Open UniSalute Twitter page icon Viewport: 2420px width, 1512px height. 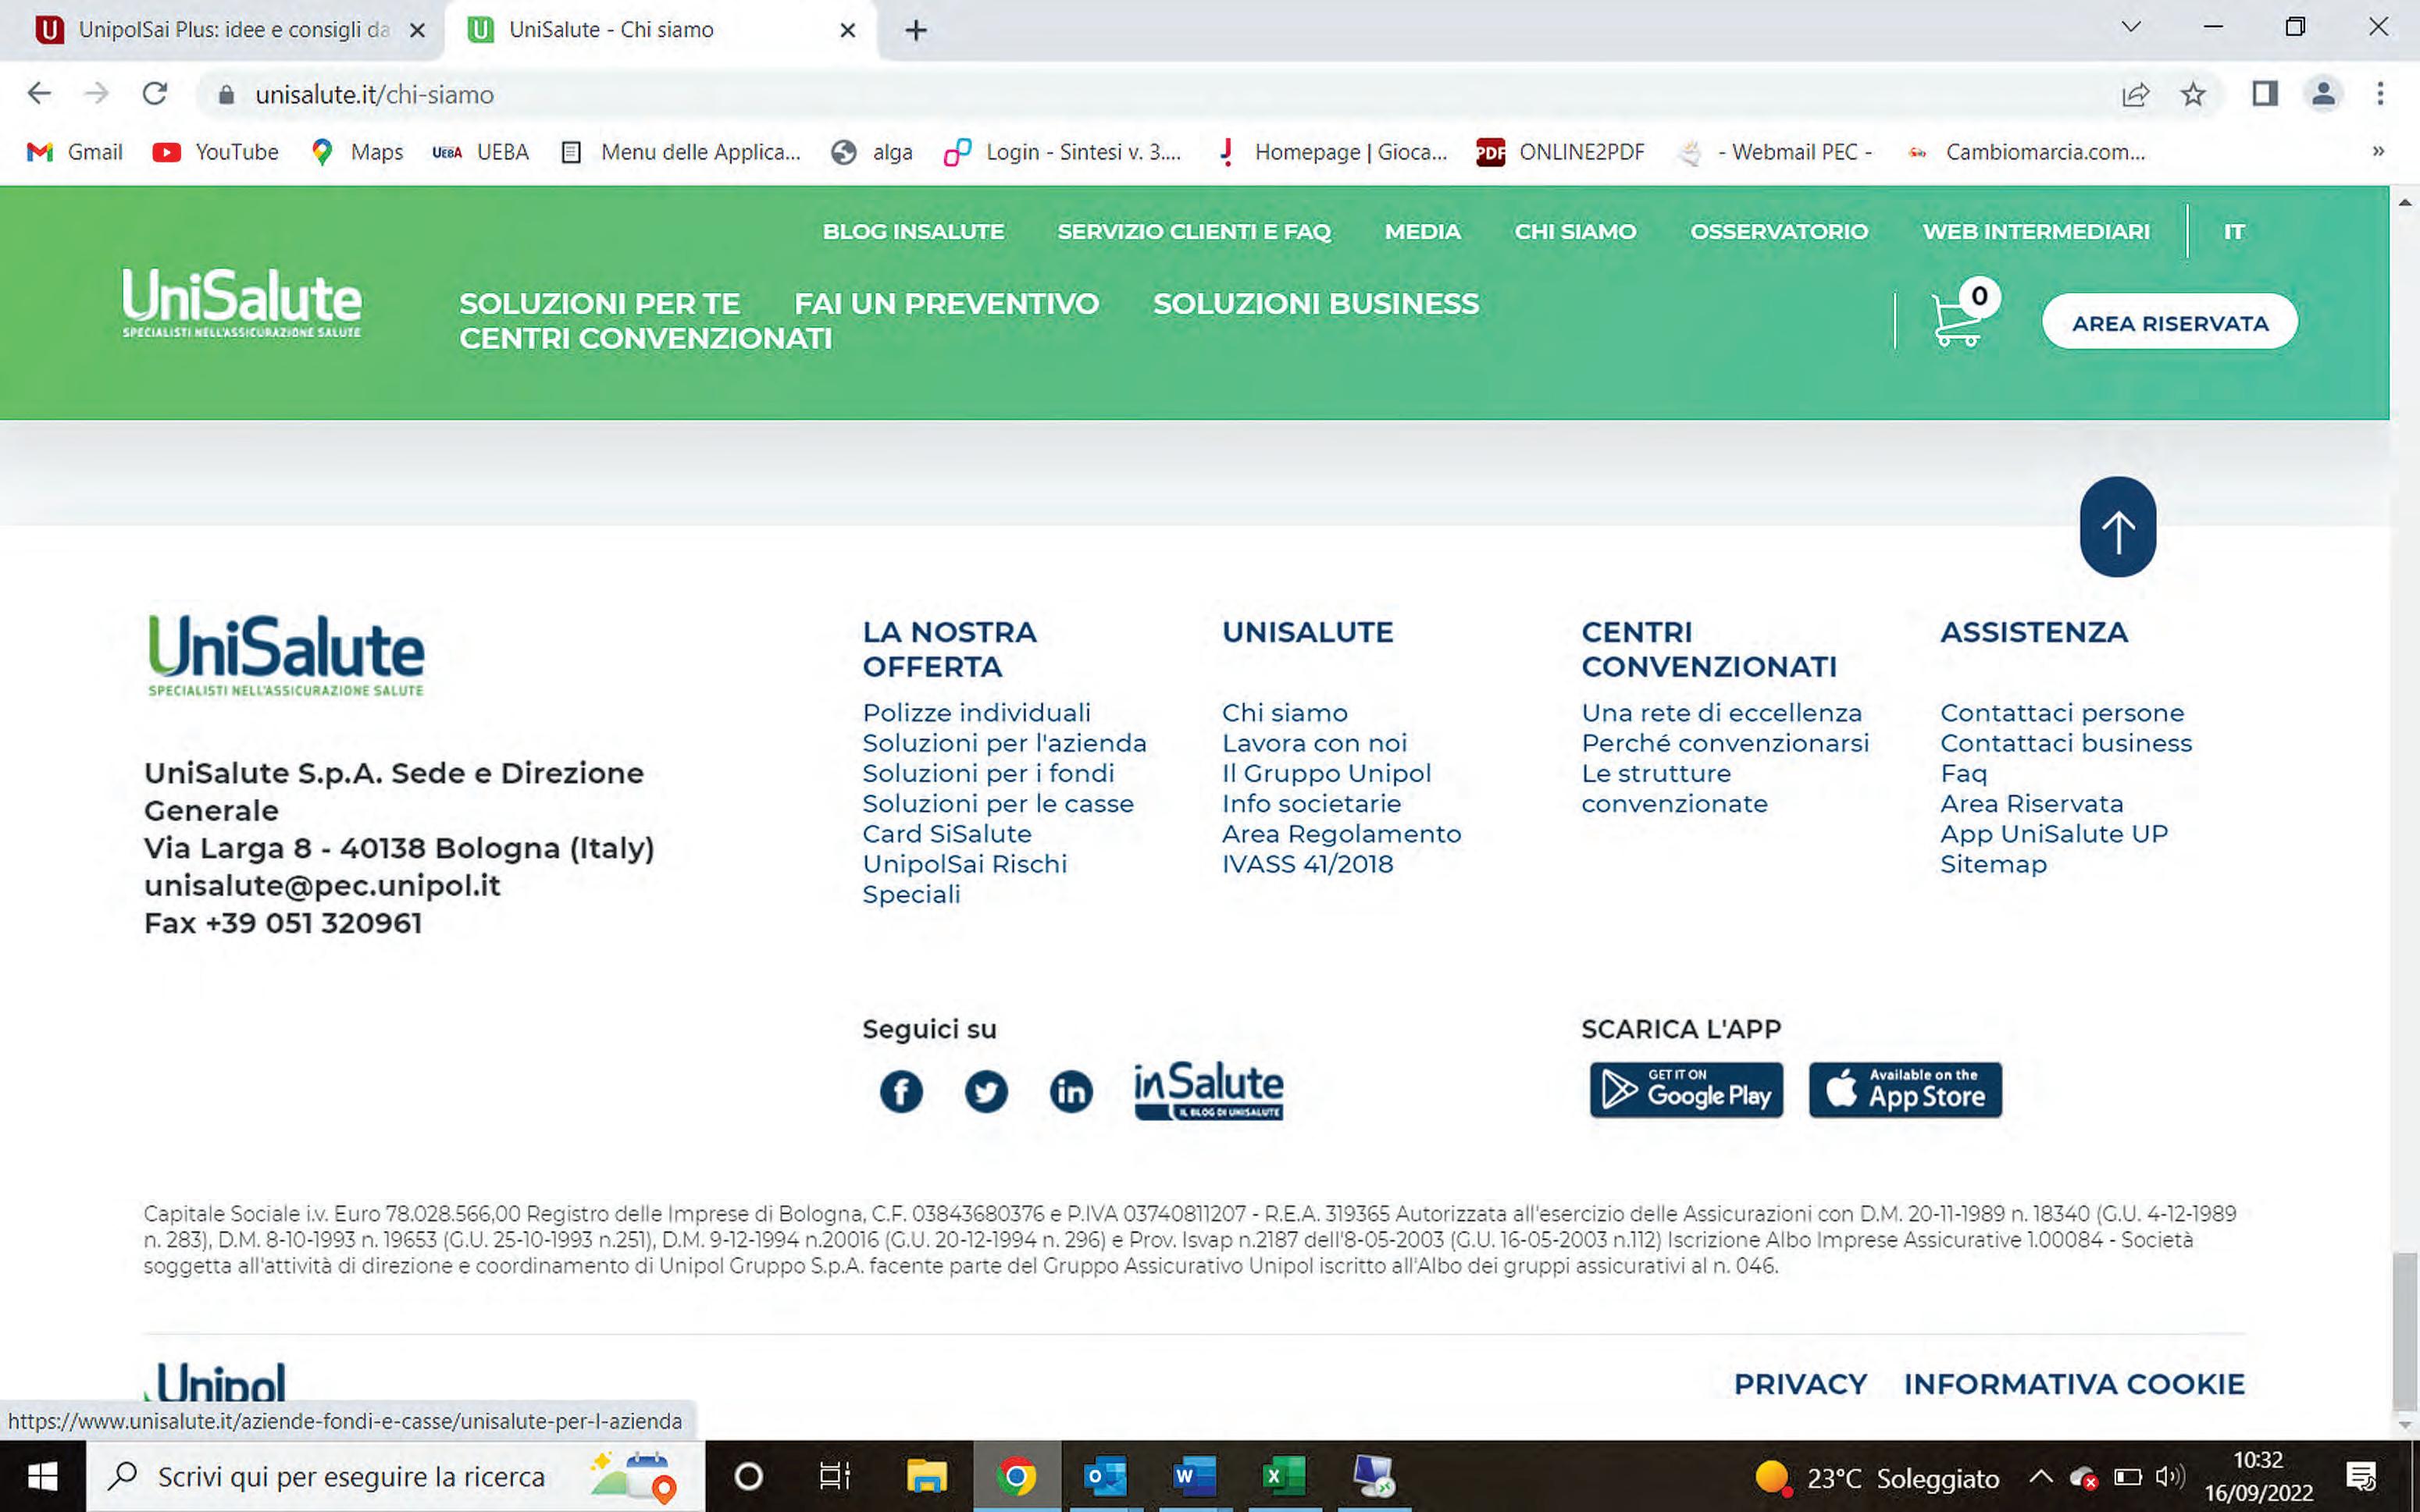pyautogui.click(x=985, y=1091)
